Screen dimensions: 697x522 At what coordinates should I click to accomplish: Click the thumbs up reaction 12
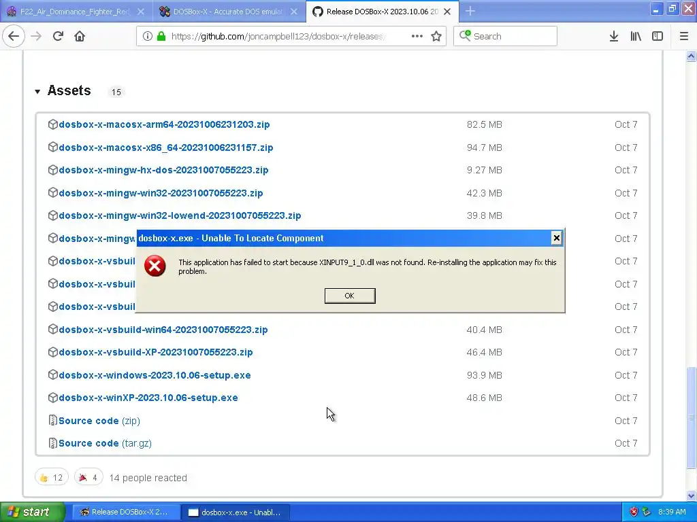point(52,478)
